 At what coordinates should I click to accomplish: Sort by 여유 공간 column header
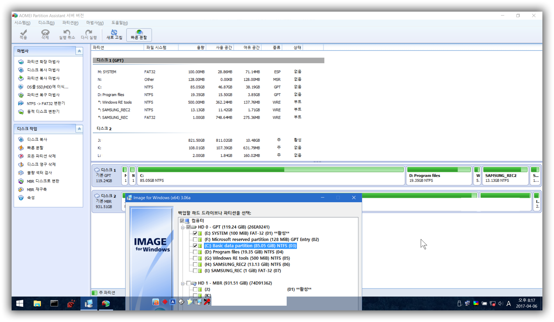coord(248,48)
